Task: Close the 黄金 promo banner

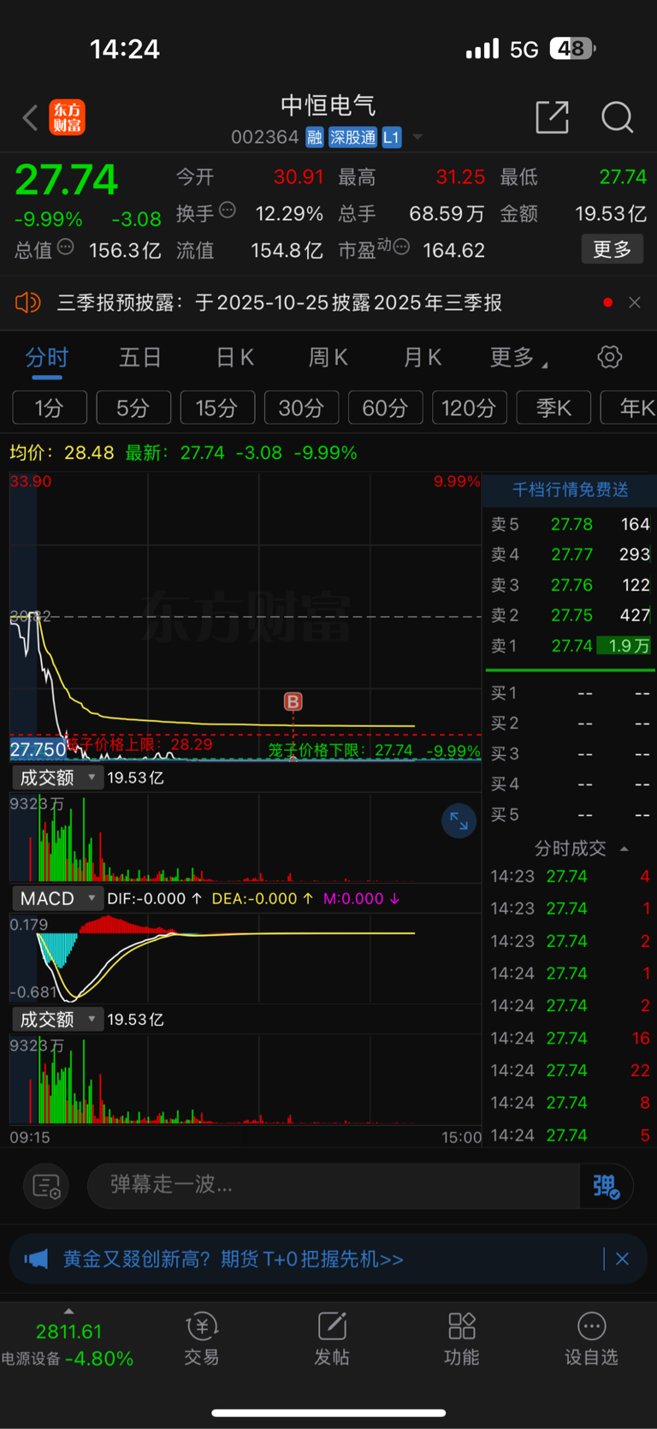Action: [622, 1259]
